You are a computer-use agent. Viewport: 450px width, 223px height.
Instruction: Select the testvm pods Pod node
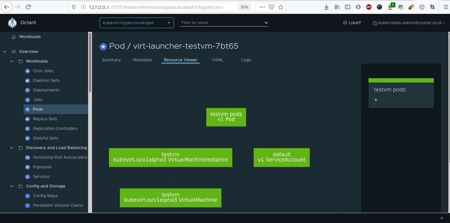tap(226, 117)
